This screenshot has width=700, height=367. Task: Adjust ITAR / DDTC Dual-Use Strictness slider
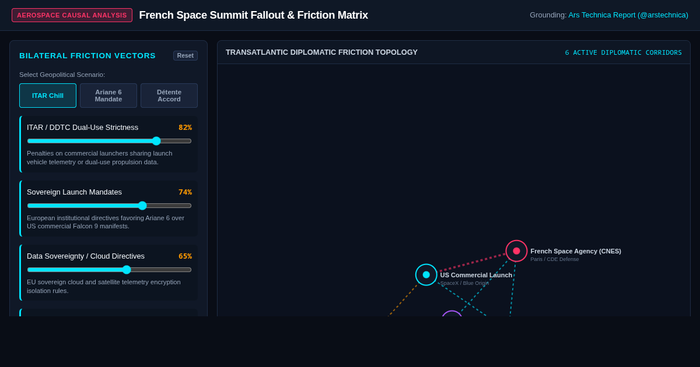point(109,141)
